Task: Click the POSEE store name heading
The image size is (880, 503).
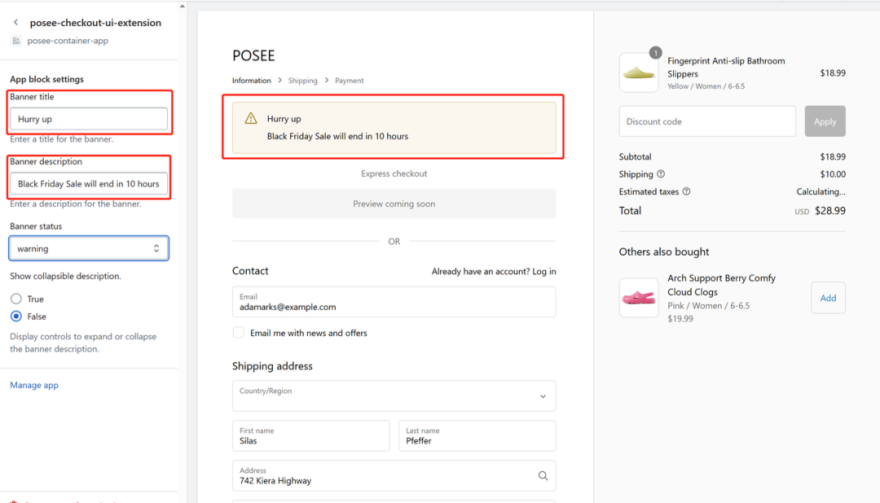Action: [253, 55]
